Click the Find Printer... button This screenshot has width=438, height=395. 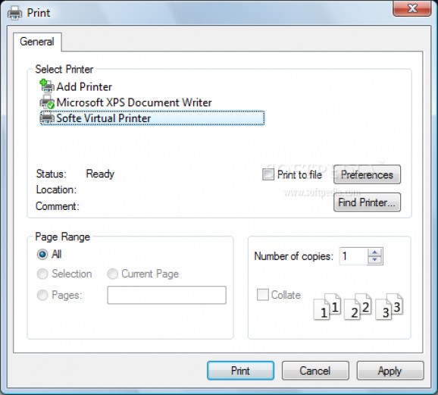[x=367, y=202]
